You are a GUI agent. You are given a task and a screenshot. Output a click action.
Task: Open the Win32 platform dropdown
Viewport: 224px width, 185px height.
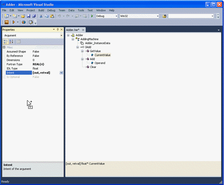158,16
